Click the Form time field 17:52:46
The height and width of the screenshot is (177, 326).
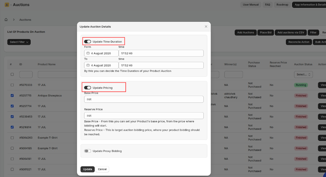tap(161, 53)
